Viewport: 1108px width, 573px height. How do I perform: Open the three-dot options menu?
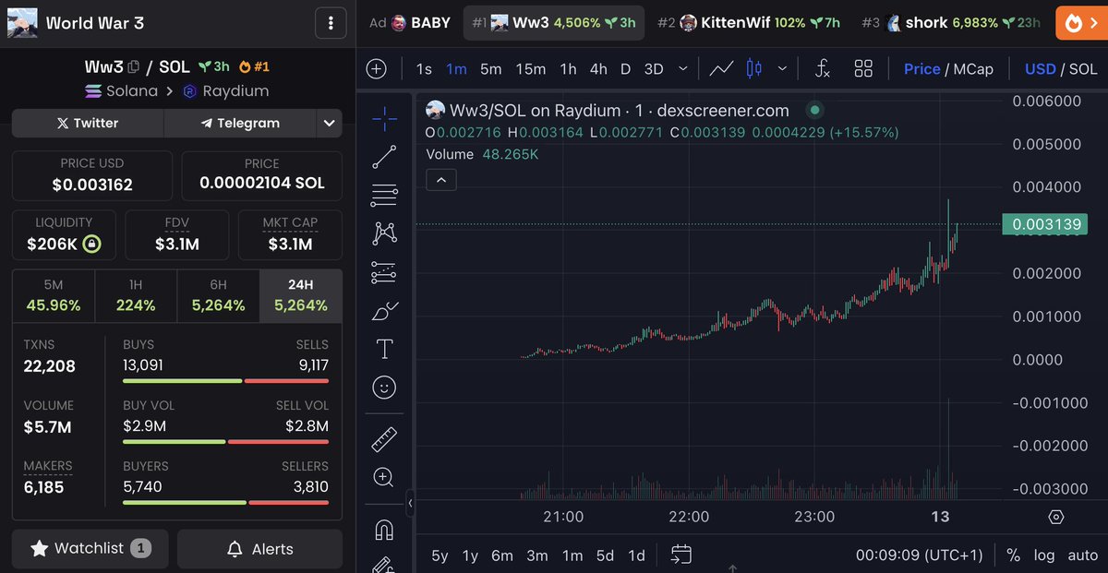pos(331,23)
